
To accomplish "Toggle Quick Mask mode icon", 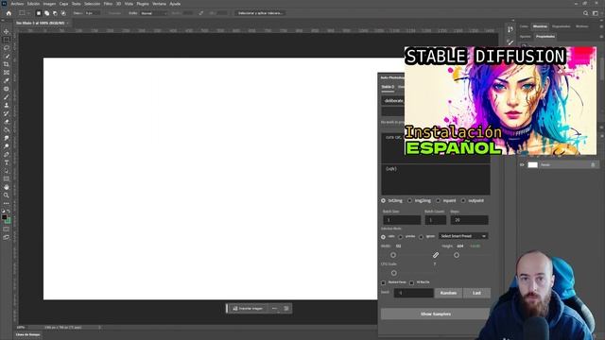I will click(x=7, y=229).
